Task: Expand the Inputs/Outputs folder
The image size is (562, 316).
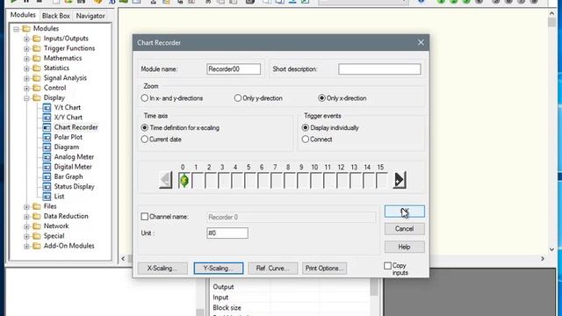Action: (26, 39)
